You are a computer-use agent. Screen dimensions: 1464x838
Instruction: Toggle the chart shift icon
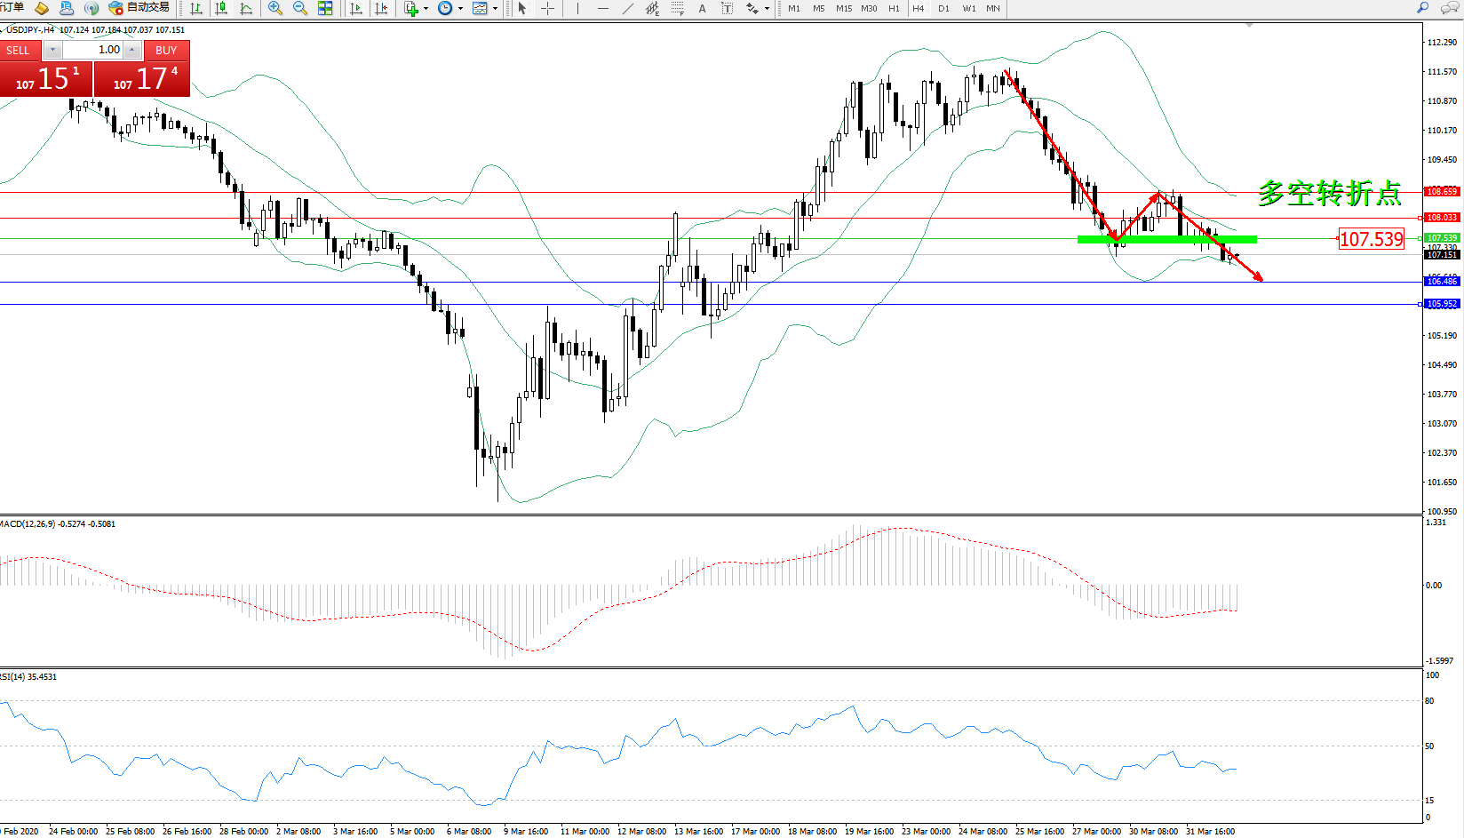click(x=381, y=8)
